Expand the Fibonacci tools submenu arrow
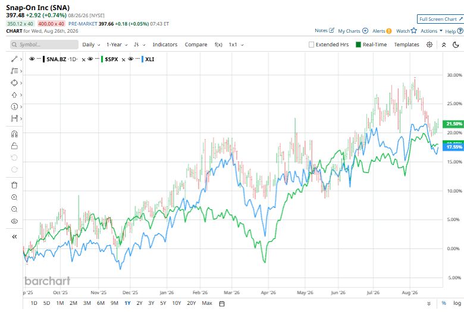This screenshot has height=312, width=464. (21, 71)
